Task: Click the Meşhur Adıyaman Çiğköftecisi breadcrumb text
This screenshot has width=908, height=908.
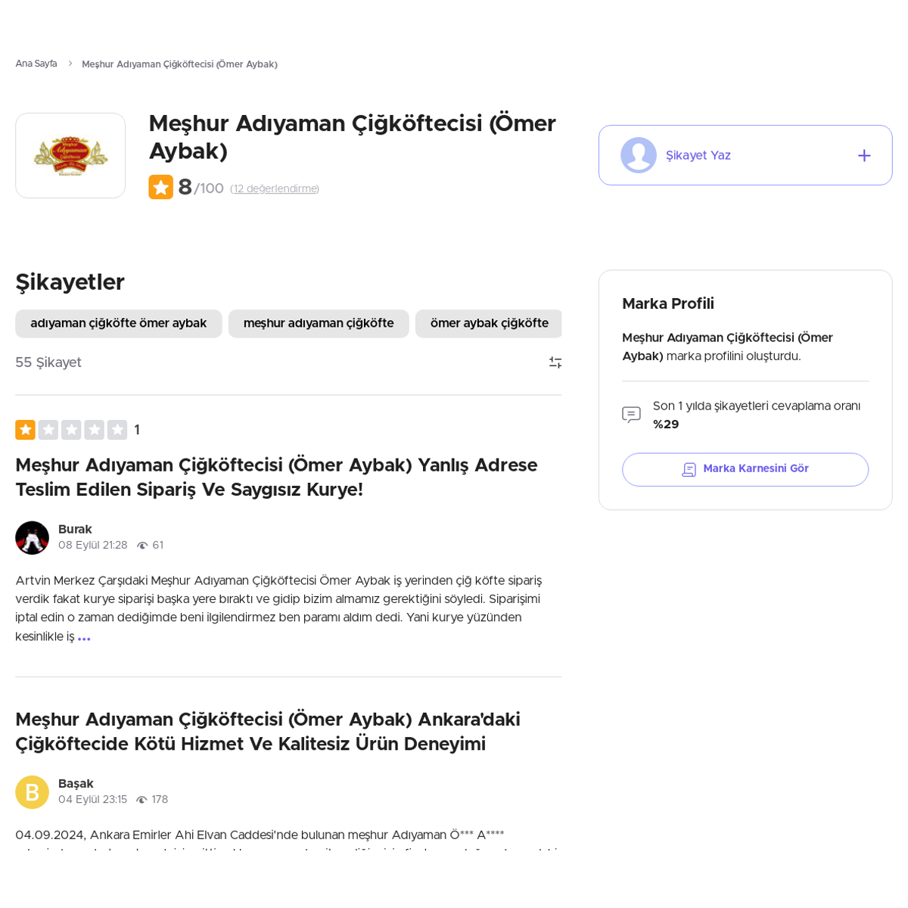Action: pyautogui.click(x=179, y=64)
